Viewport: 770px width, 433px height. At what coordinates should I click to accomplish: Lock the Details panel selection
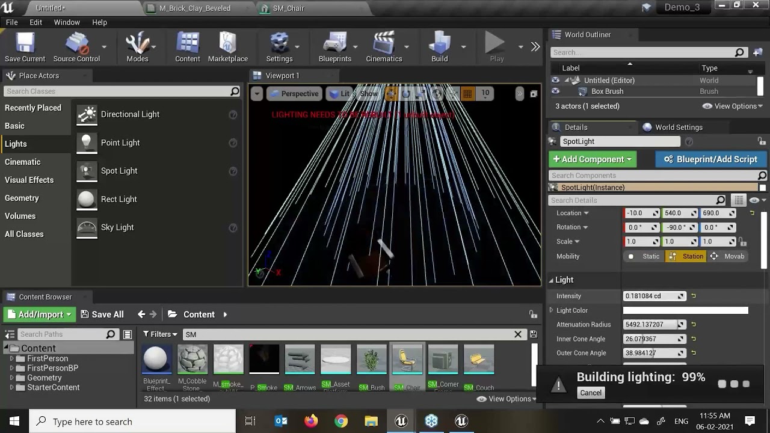point(762,141)
